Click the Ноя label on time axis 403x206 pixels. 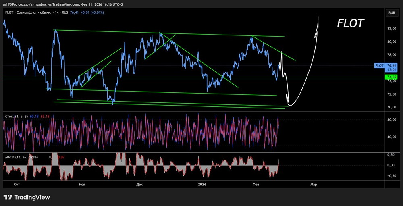click(x=82, y=184)
